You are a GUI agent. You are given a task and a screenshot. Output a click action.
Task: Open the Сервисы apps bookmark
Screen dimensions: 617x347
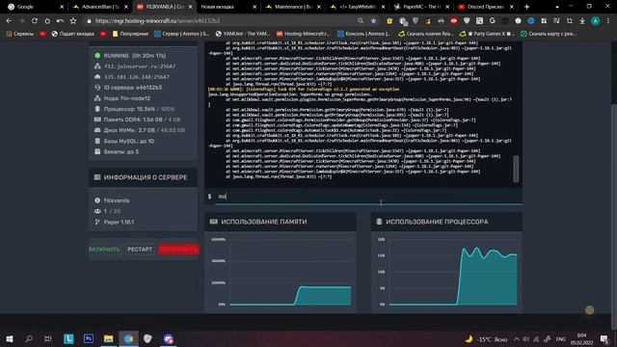coord(20,34)
